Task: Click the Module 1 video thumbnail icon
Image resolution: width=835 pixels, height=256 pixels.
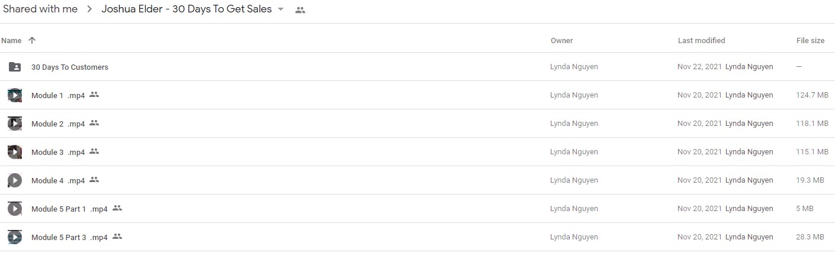Action: click(x=15, y=95)
